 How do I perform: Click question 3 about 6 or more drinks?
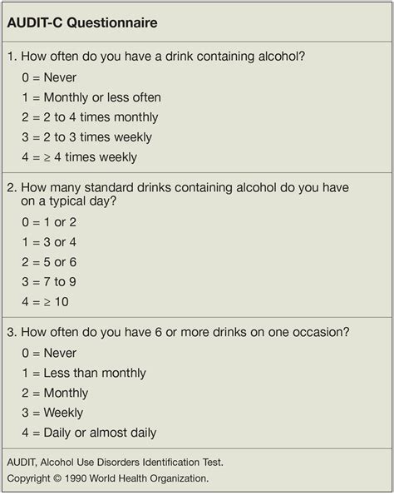pyautogui.click(x=178, y=332)
